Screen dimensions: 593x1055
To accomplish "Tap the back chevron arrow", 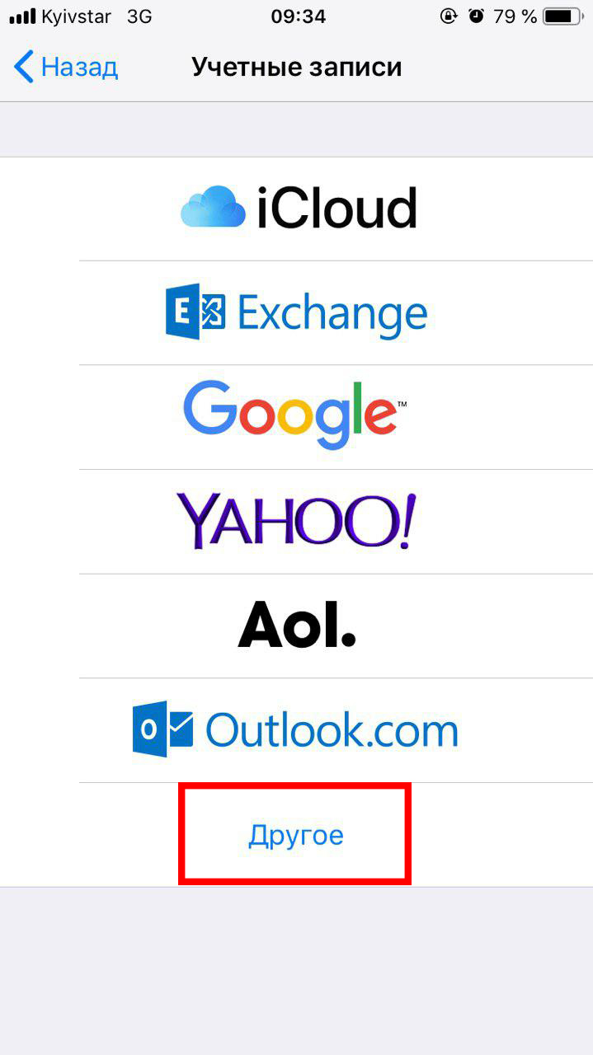I will [x=24, y=67].
